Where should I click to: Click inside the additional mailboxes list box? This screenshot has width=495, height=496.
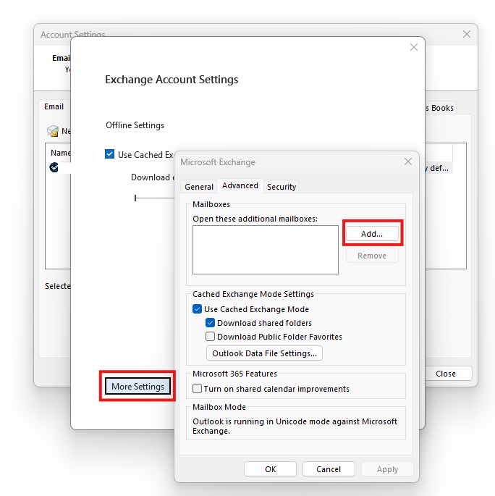(266, 250)
